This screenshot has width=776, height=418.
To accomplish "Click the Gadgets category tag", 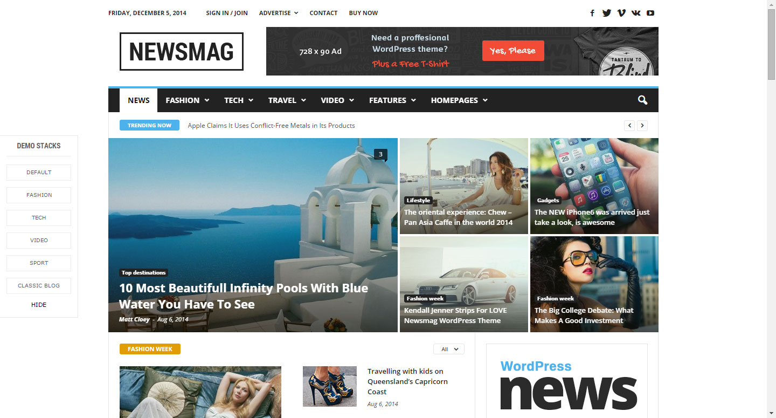I will click(x=548, y=200).
